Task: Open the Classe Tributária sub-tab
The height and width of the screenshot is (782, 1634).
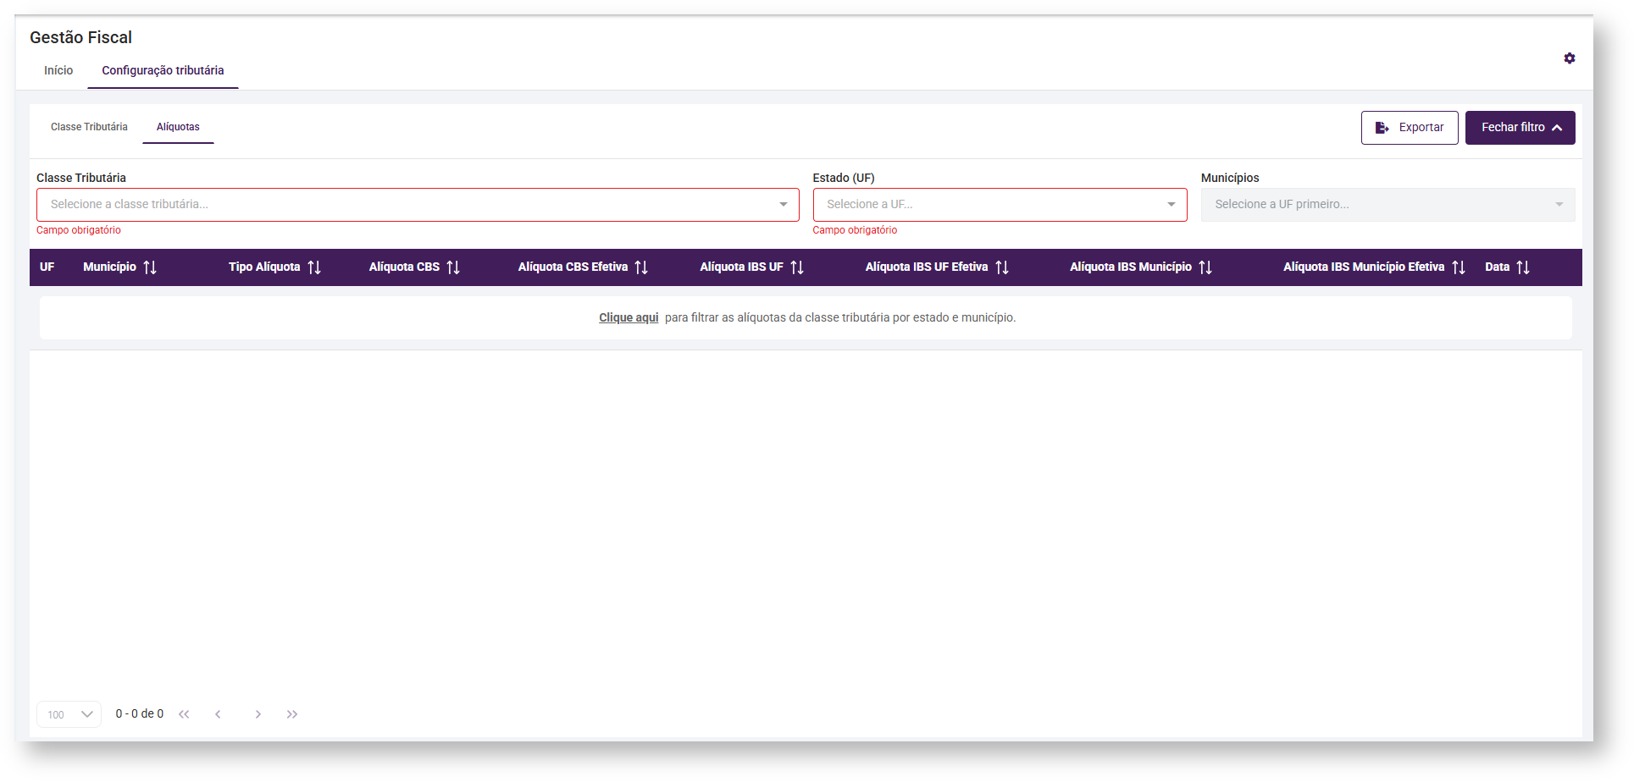Action: (x=89, y=127)
